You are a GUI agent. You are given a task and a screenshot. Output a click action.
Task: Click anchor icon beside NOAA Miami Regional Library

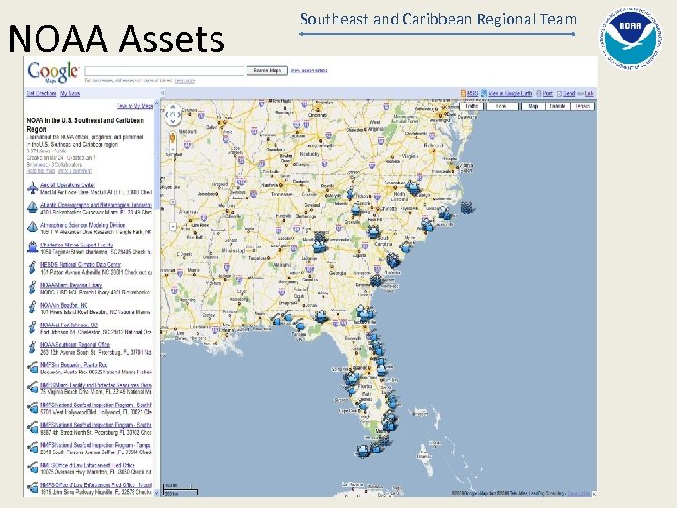coord(32,287)
